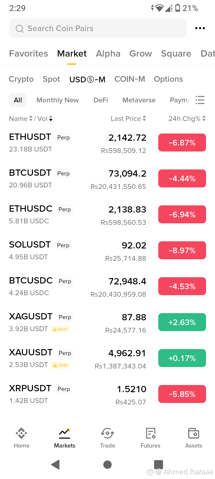Switch to the COIN-M sub-tab
This screenshot has height=479, width=215.
click(x=130, y=79)
